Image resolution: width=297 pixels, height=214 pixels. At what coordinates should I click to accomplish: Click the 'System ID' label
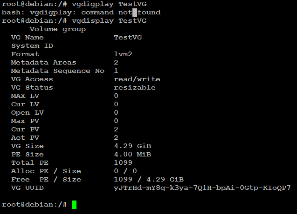[32, 46]
